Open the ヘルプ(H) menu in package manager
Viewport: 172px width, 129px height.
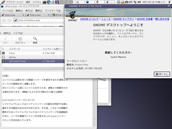(18, 33)
